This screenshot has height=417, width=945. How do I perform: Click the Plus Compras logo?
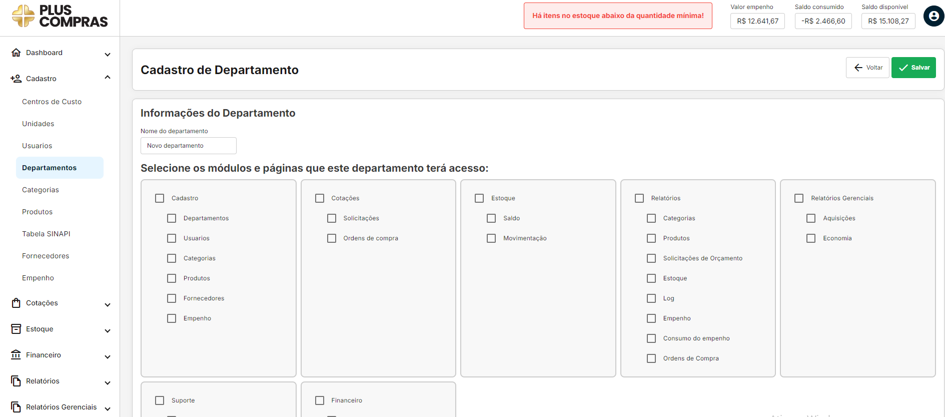pyautogui.click(x=60, y=16)
